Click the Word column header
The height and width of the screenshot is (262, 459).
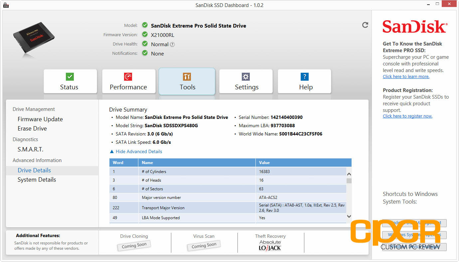(124, 163)
